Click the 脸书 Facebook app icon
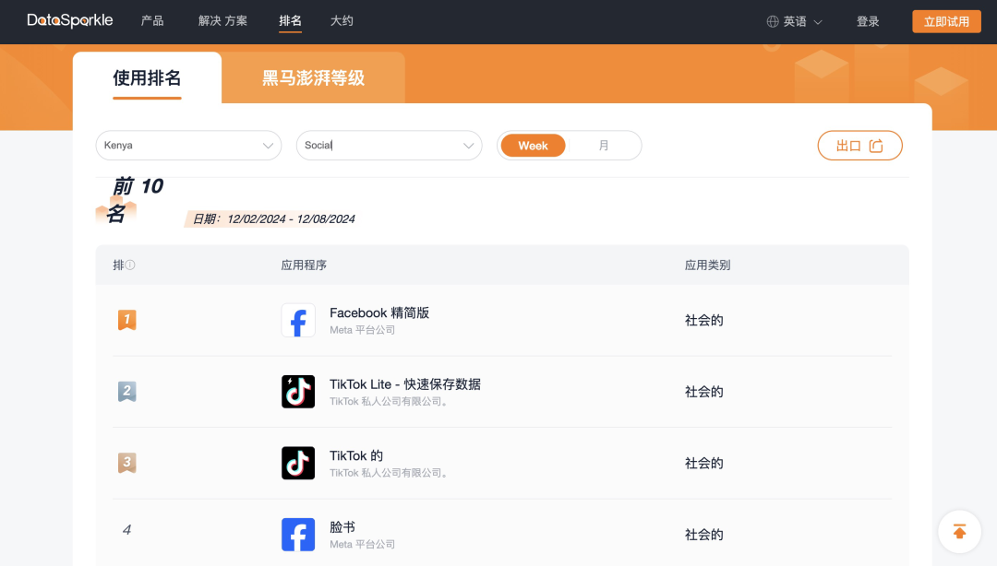 [297, 534]
